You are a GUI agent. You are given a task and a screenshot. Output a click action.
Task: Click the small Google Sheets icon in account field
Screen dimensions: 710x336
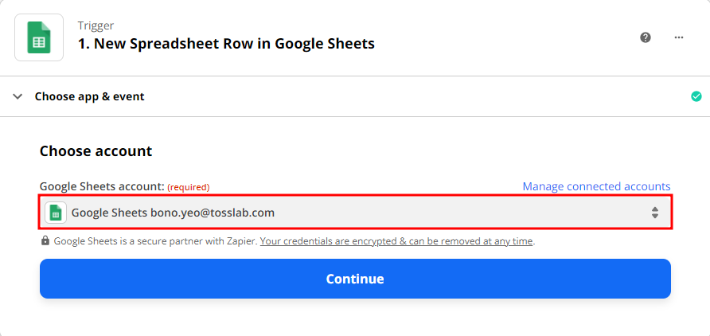point(56,213)
